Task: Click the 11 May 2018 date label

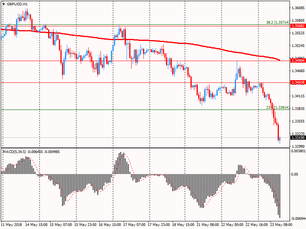Action: tap(12, 225)
